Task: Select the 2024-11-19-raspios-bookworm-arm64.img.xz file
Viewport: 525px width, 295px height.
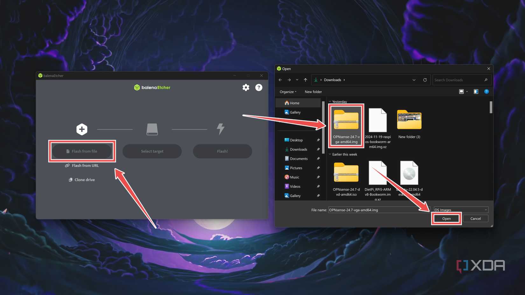Action: click(x=378, y=128)
